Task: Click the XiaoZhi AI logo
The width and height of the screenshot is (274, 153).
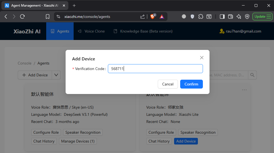Action: (27, 31)
